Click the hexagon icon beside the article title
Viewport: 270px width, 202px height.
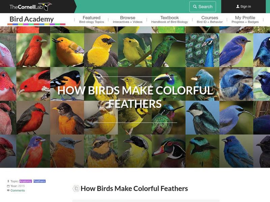click(76, 189)
